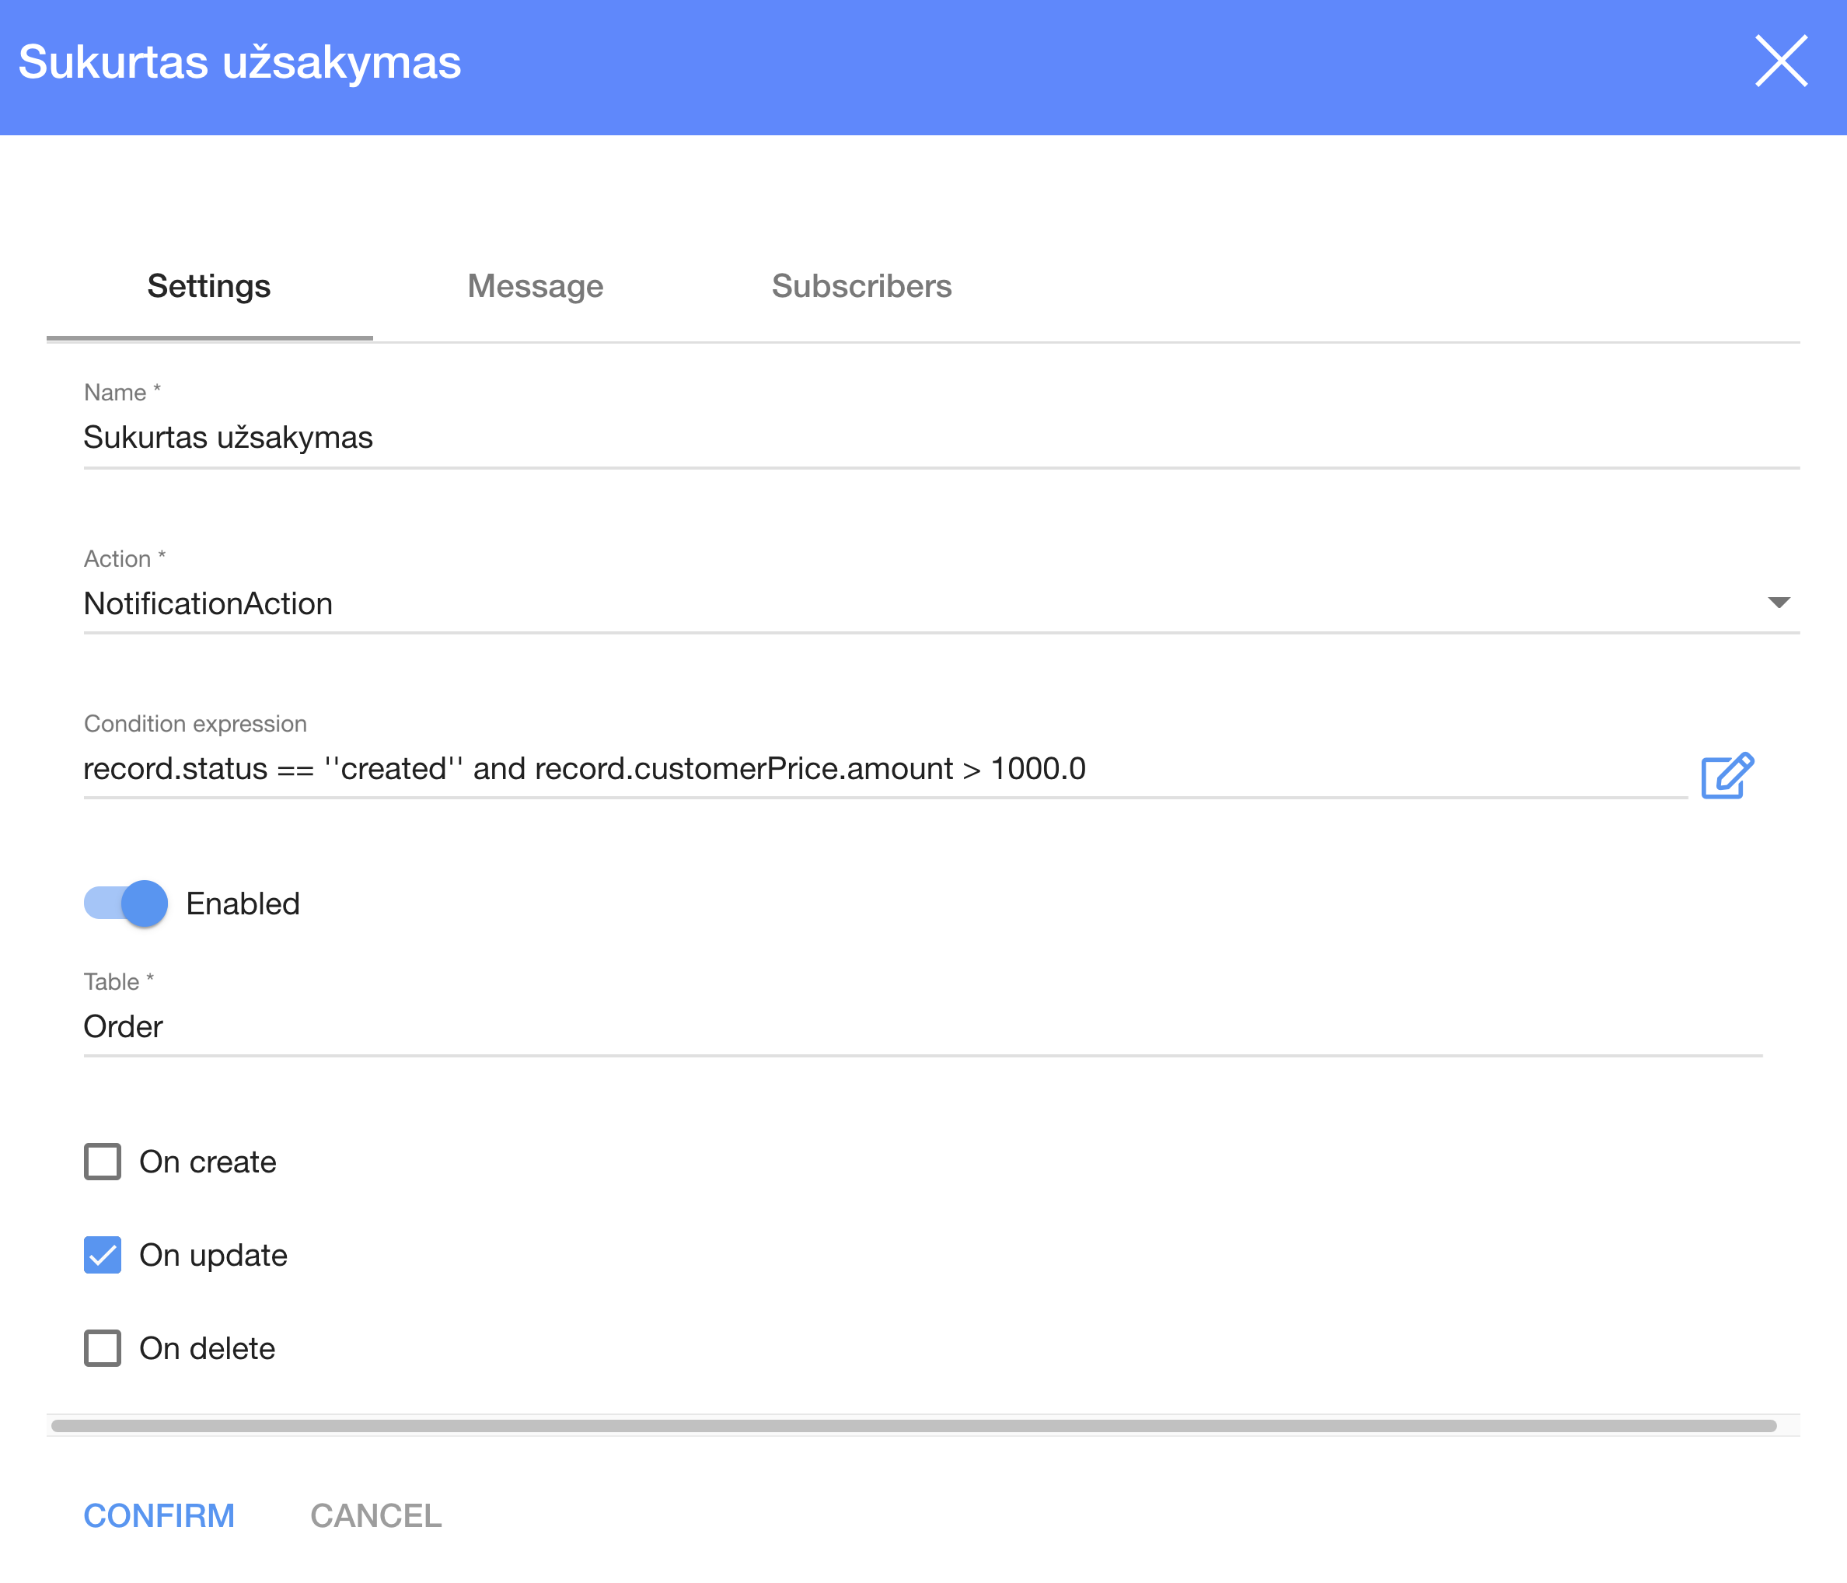This screenshot has height=1583, width=1847.
Task: Click the On update label text
Action: [x=213, y=1255]
